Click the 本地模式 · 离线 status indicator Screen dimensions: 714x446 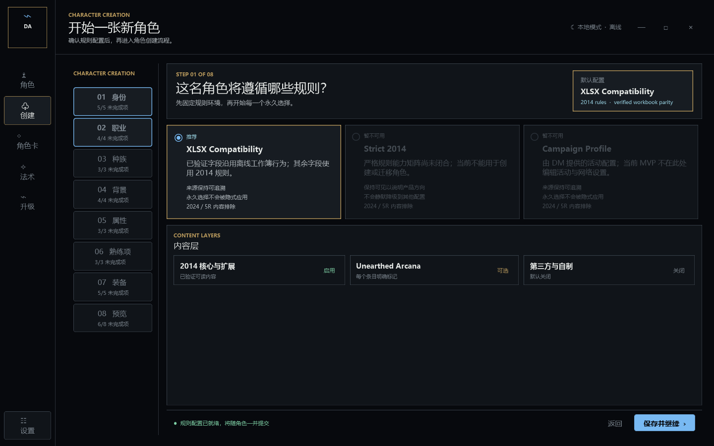pos(596,27)
